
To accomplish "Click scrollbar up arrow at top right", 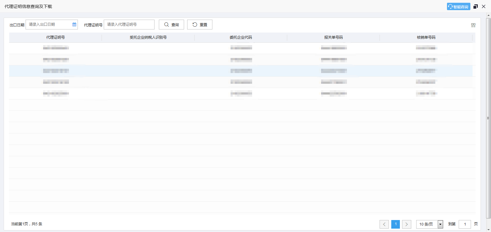I will pyautogui.click(x=488, y=15).
